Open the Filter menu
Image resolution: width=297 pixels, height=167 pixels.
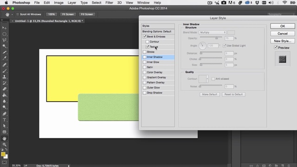click(110, 3)
